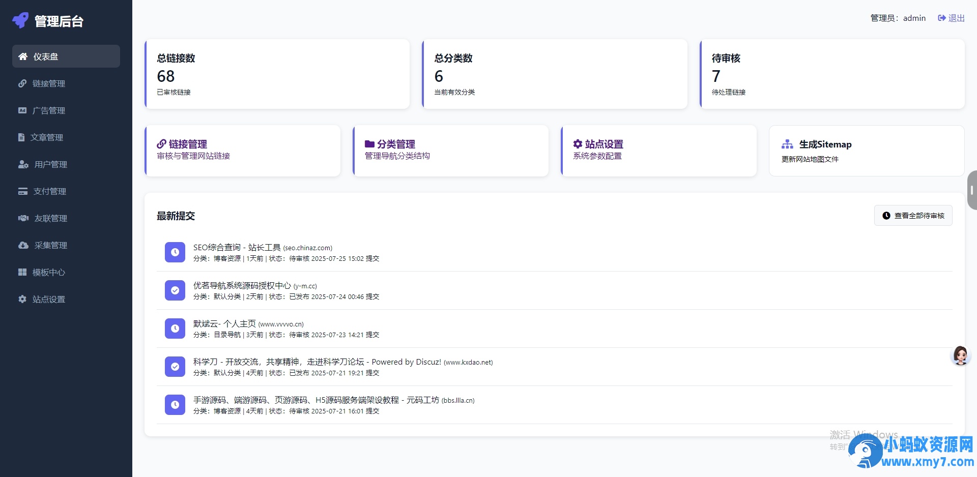Click the clock icon for 手游源码 entry
Viewport: 977px width, 477px height.
tap(175, 405)
